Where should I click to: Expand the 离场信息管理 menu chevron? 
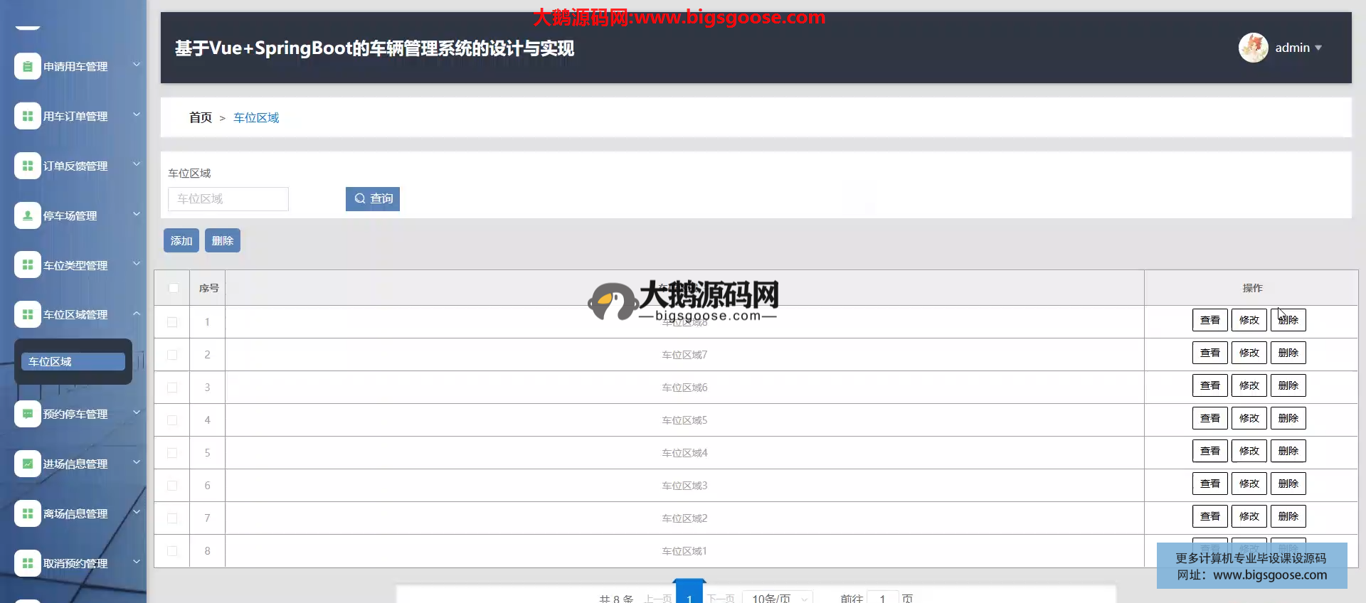[137, 512]
